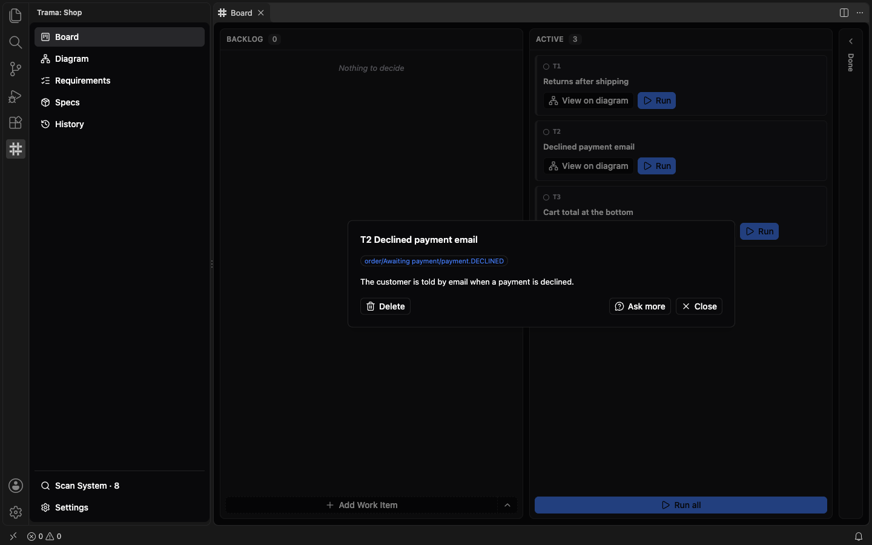Open errors and warnings status indicator
This screenshot has width=872, height=545.
[x=44, y=537]
